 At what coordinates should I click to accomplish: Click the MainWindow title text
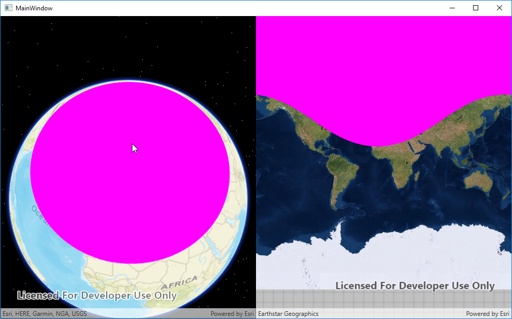34,8
